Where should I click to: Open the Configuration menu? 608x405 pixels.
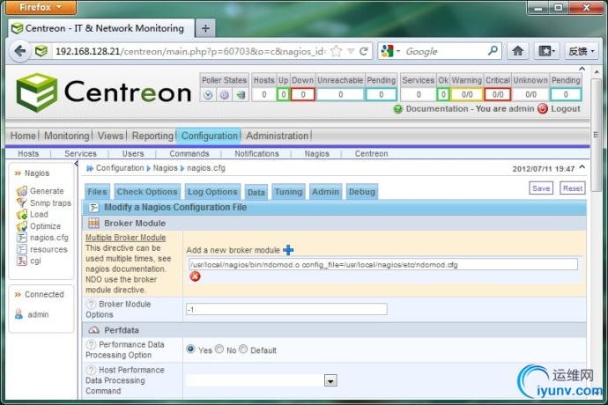click(209, 136)
